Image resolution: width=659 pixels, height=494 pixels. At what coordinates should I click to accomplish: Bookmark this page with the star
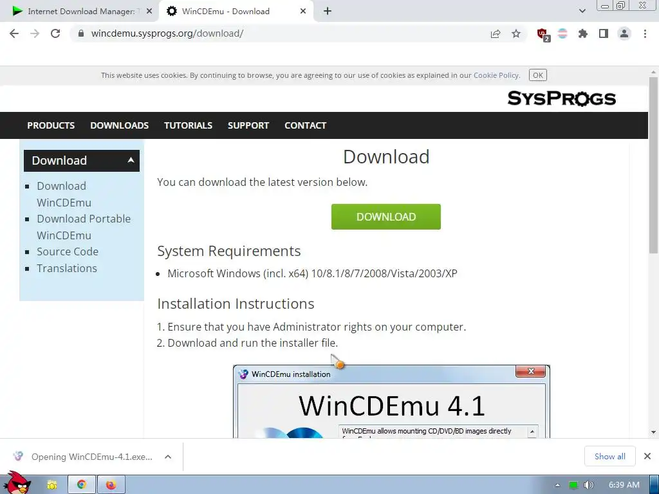tap(516, 33)
